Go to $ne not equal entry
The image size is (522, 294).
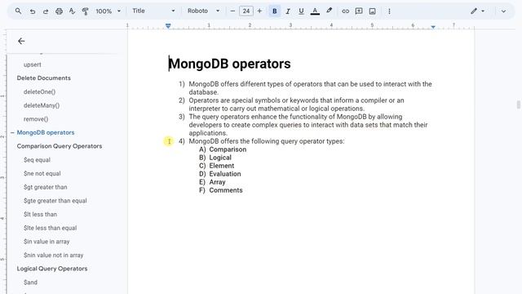(x=42, y=173)
